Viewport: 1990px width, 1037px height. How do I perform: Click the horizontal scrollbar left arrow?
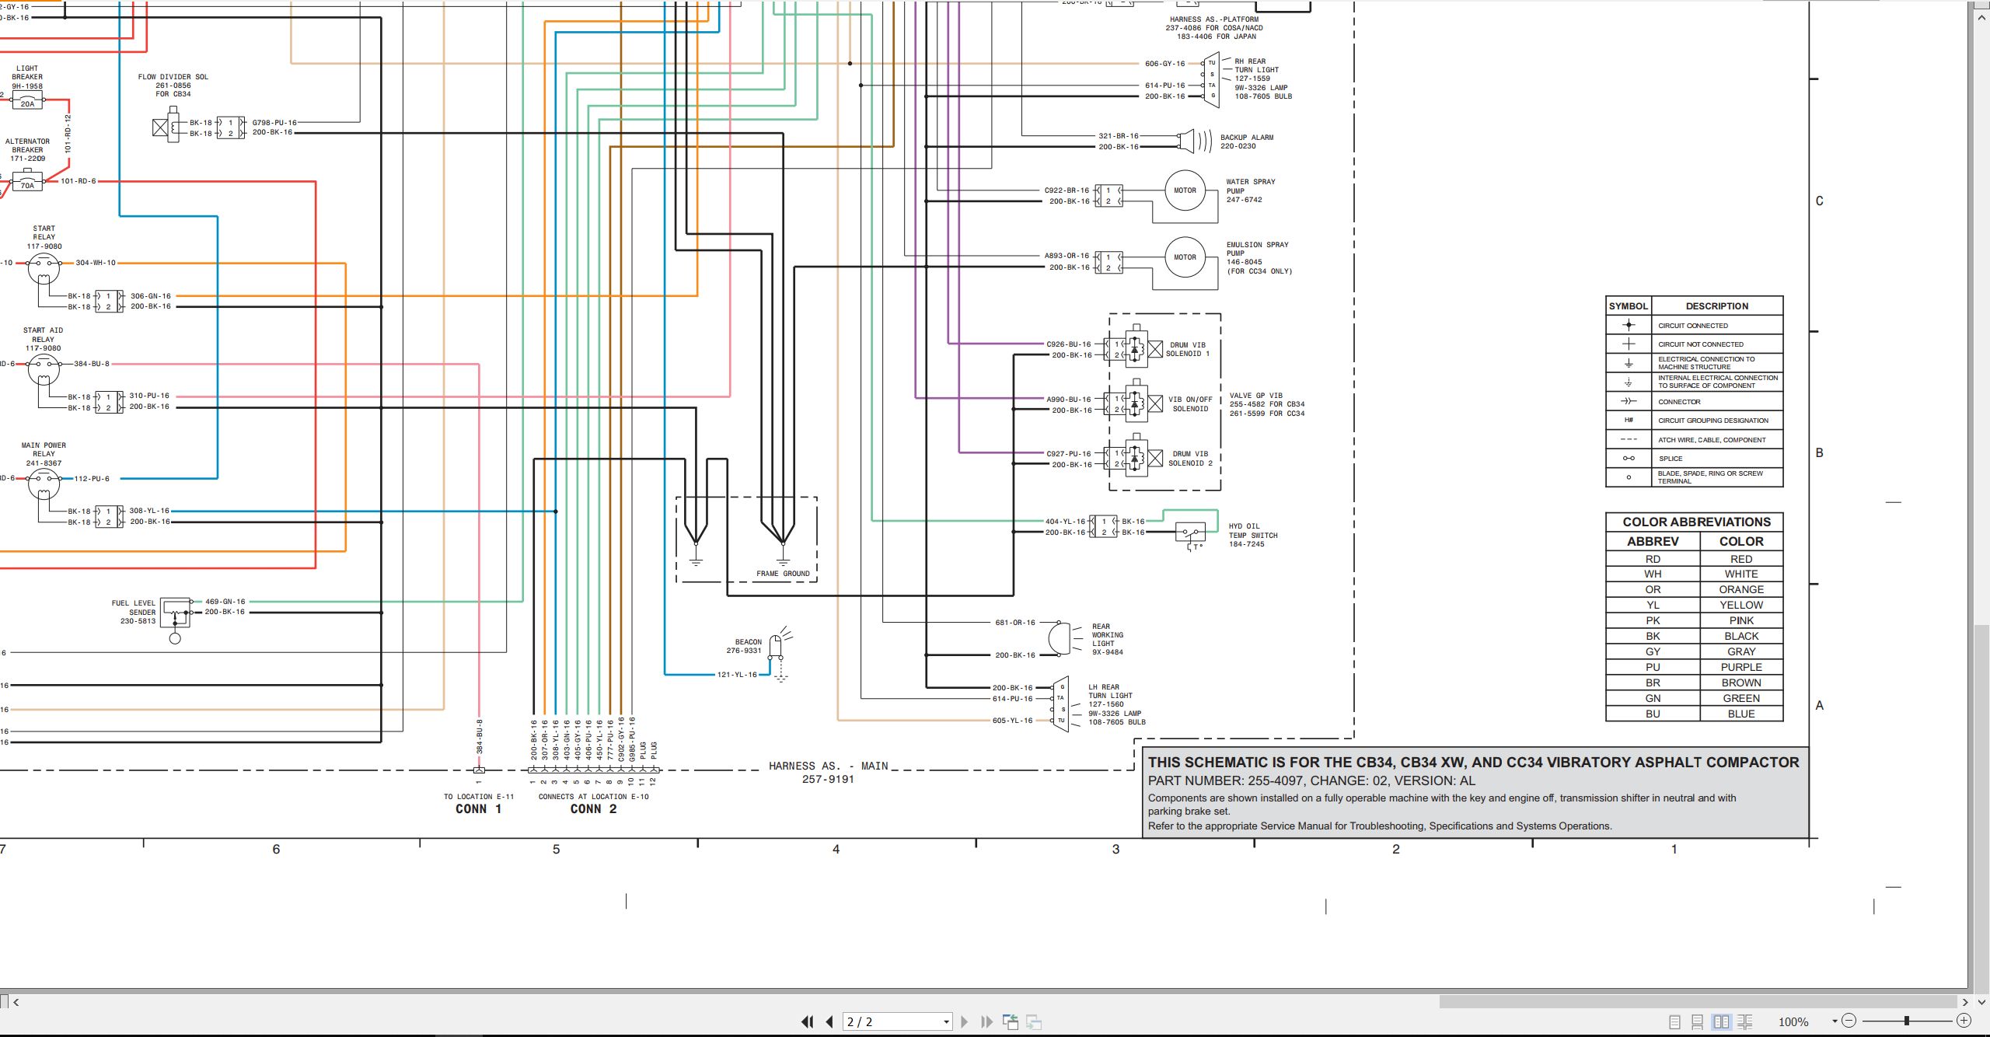(x=16, y=1002)
